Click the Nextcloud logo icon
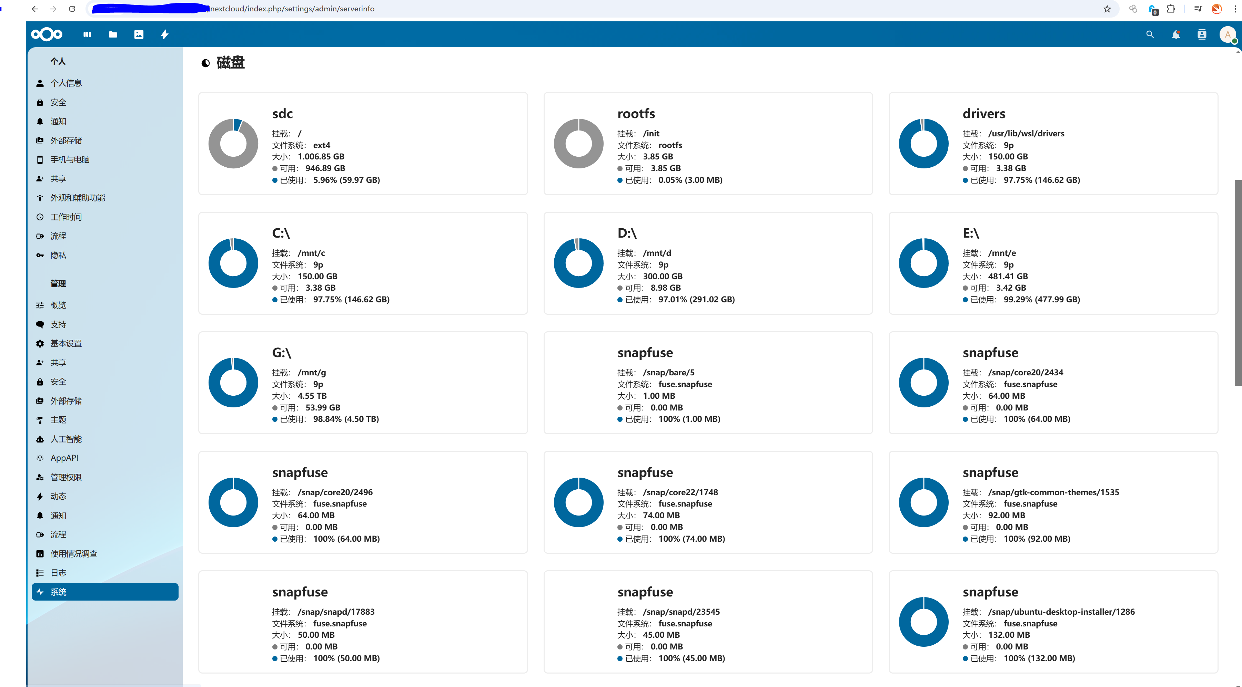The height and width of the screenshot is (687, 1242). (46, 34)
